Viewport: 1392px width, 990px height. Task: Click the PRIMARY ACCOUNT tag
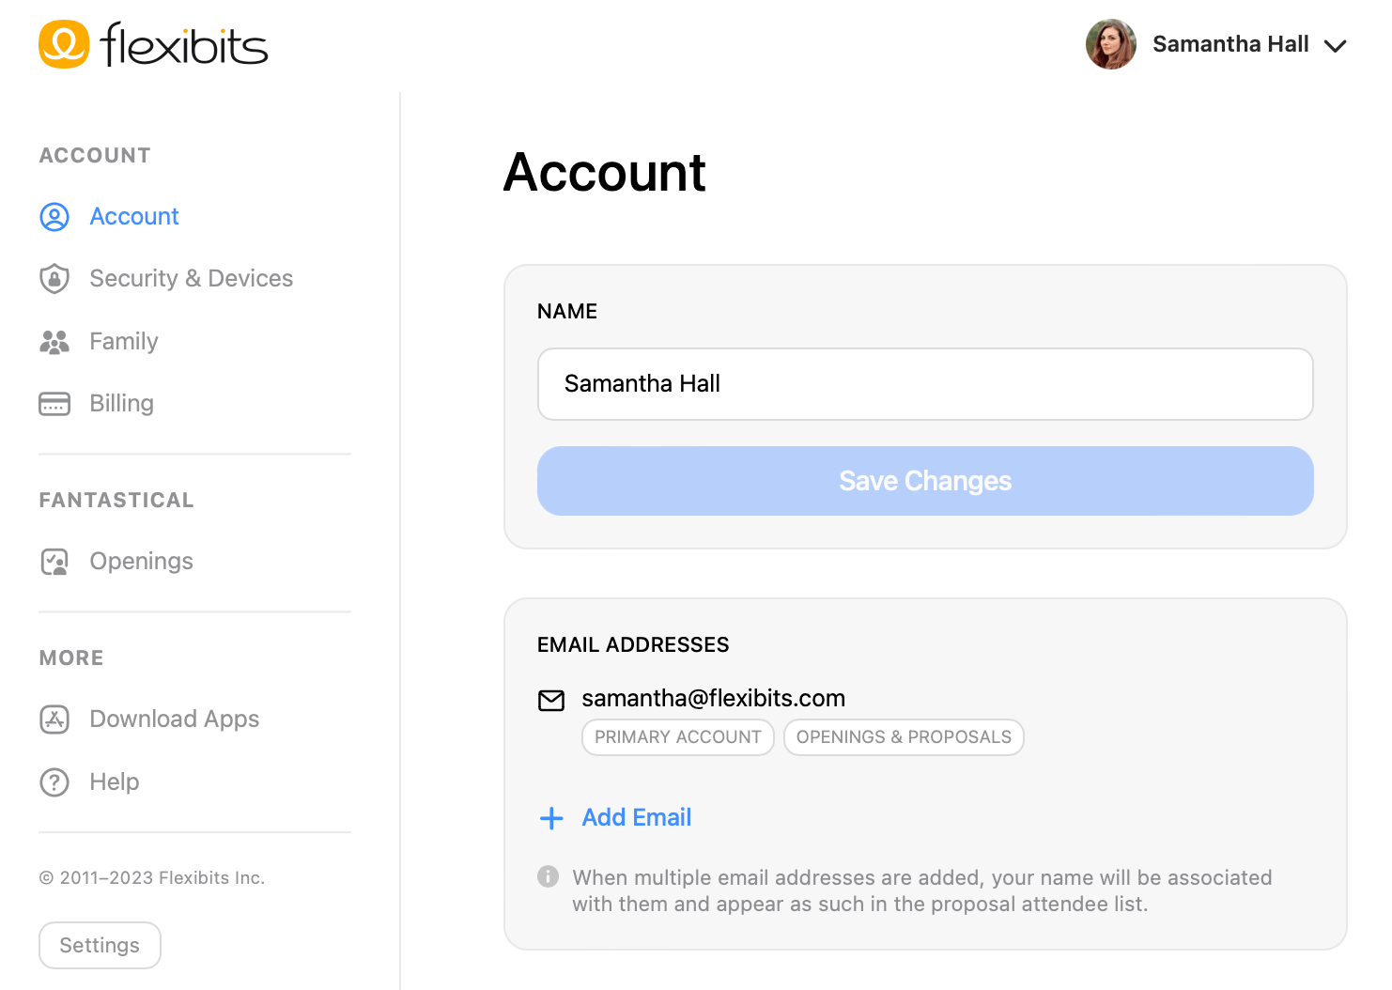pos(678,737)
